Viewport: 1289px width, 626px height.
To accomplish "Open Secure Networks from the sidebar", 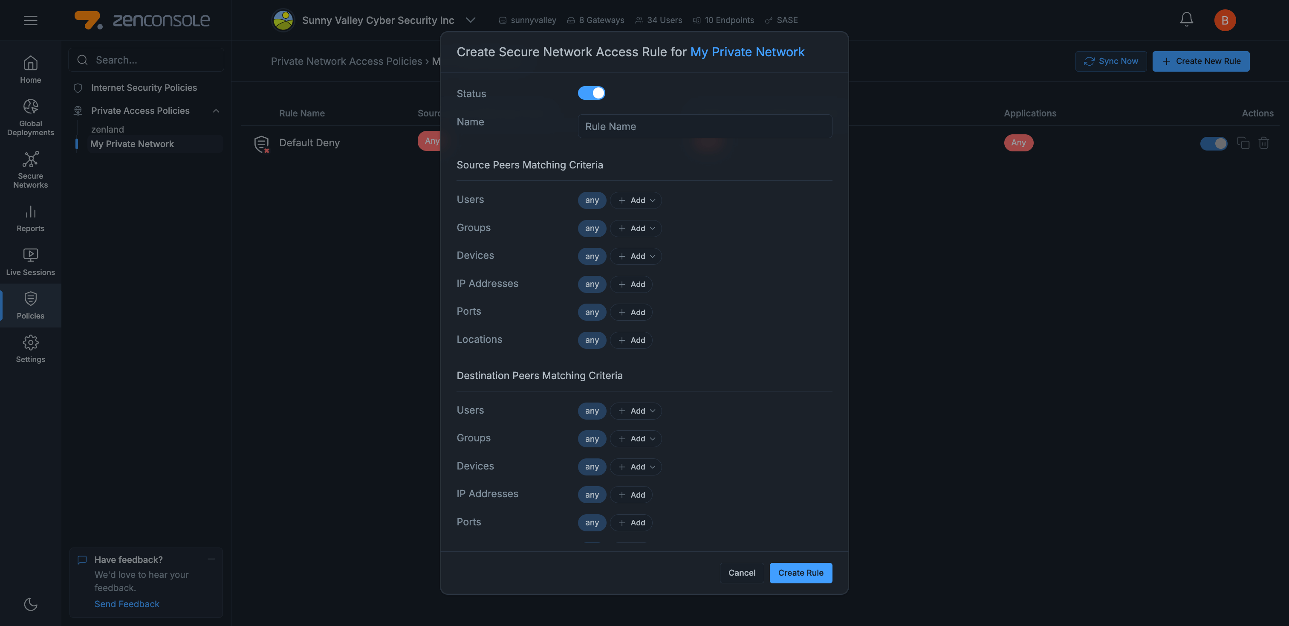I will 30,169.
